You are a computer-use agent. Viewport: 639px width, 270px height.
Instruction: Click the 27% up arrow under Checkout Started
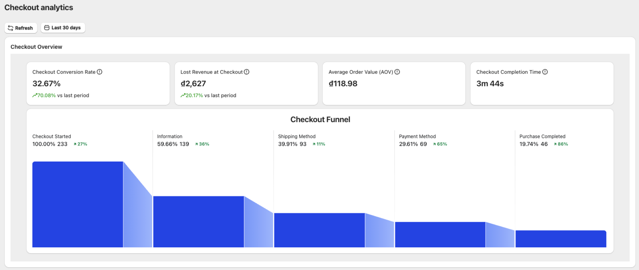coord(75,144)
